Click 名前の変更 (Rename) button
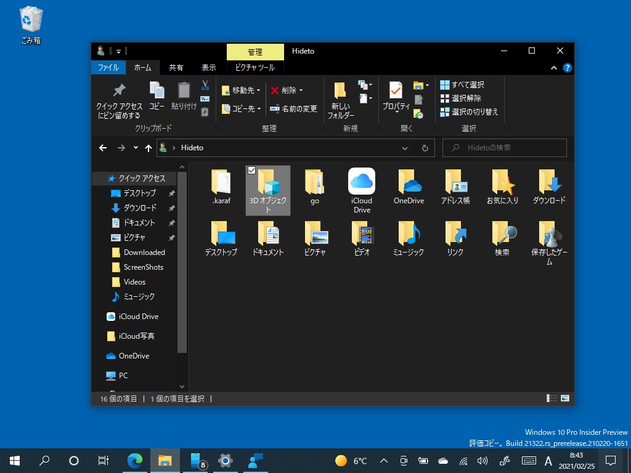 [x=293, y=108]
